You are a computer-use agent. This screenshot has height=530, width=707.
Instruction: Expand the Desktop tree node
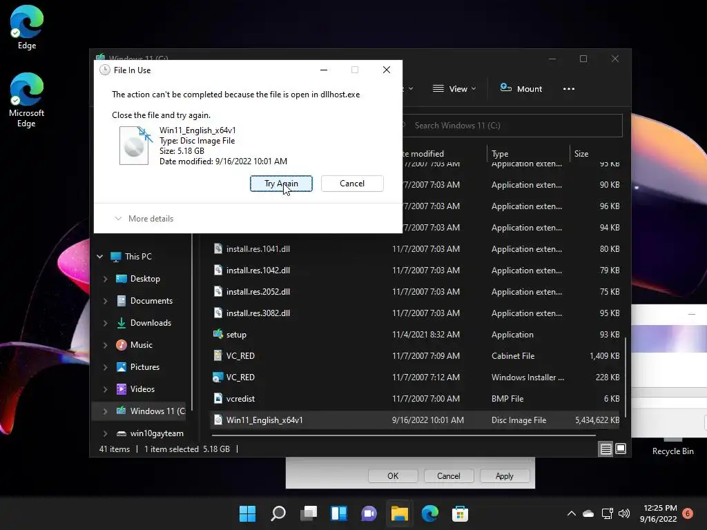point(105,279)
